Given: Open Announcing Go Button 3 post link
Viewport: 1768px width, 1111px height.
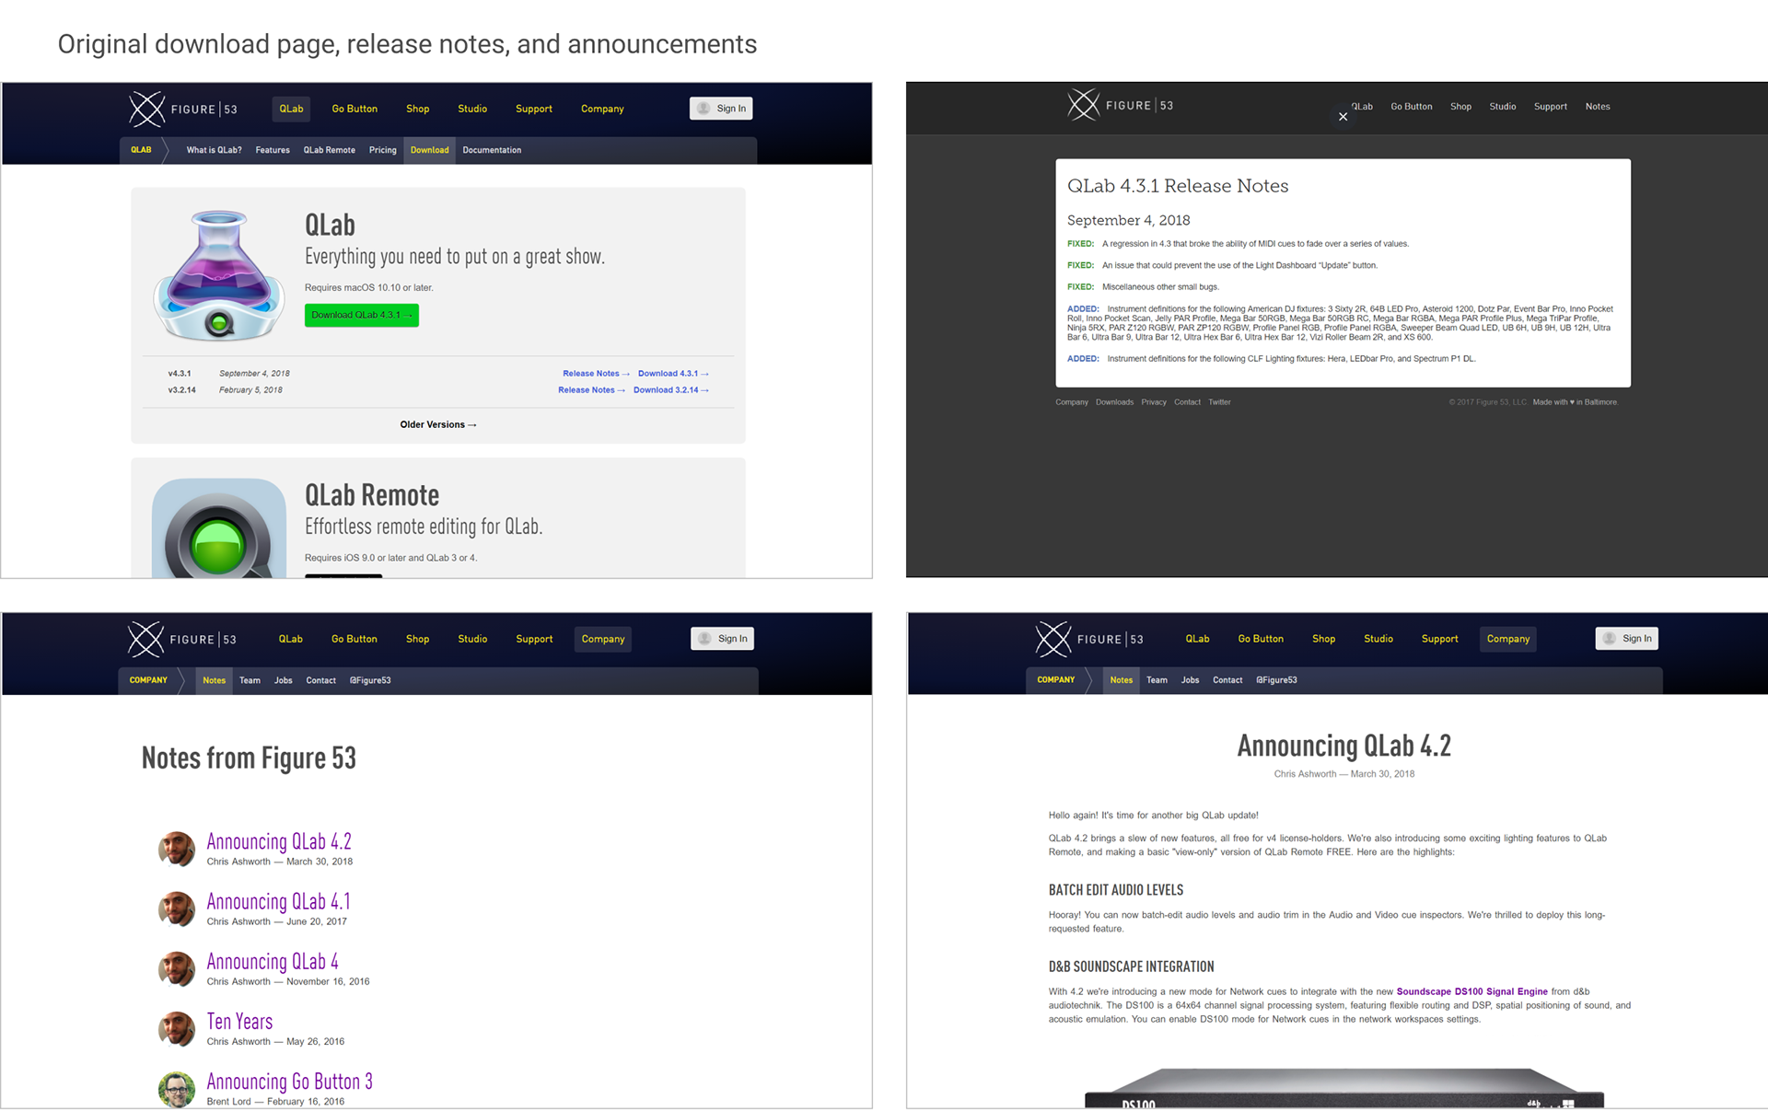Looking at the screenshot, I should coord(290,1081).
